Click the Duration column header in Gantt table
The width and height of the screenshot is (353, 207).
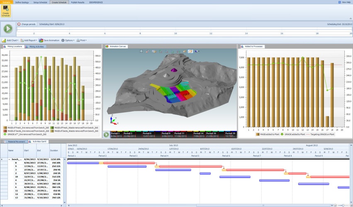click(x=56, y=150)
